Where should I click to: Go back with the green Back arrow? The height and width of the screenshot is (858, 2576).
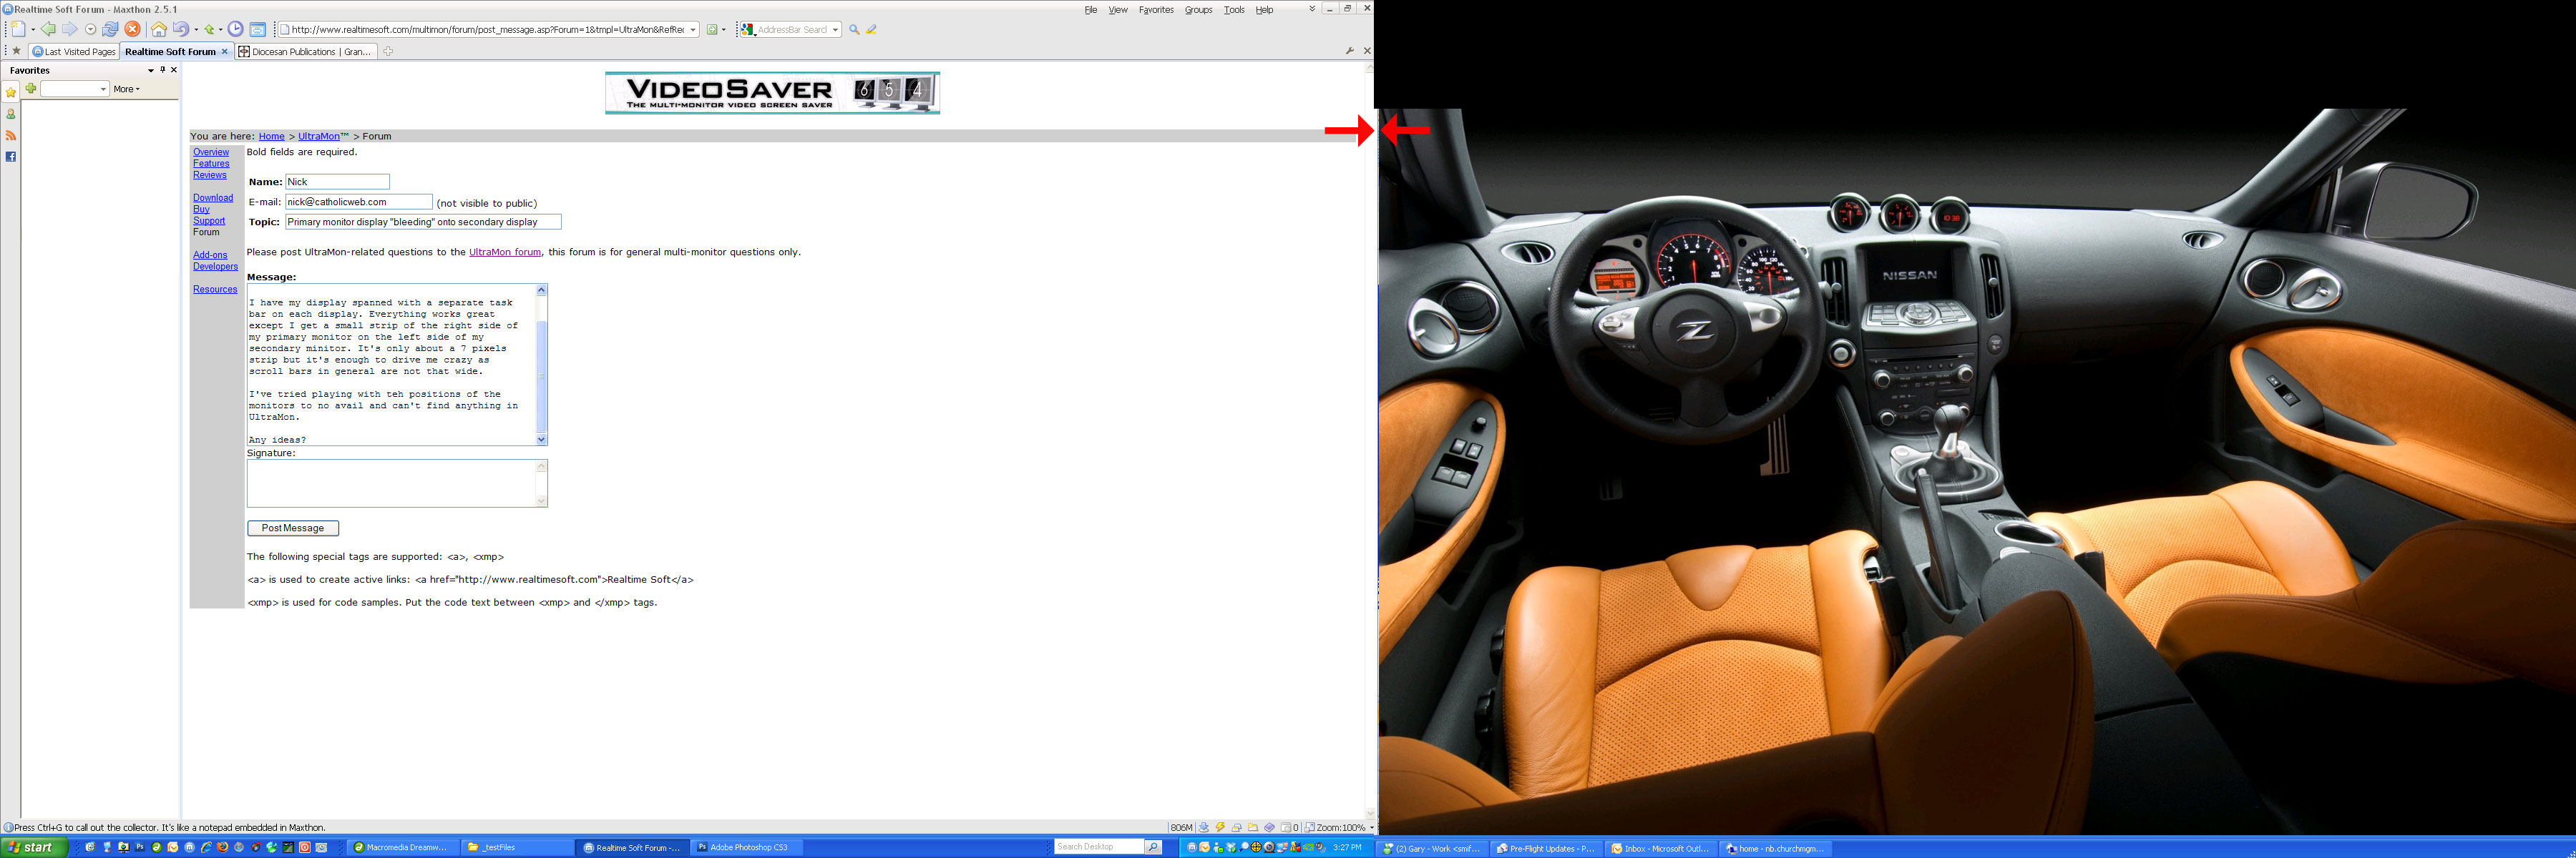(x=48, y=29)
